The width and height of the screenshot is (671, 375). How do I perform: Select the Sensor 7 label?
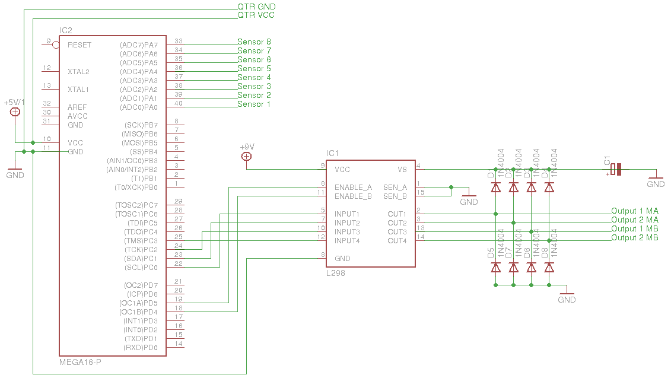(254, 50)
